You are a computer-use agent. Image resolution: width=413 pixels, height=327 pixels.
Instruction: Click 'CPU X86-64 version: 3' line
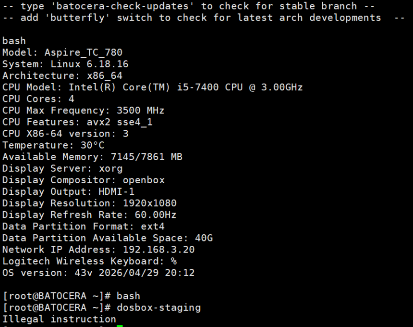[65, 134]
